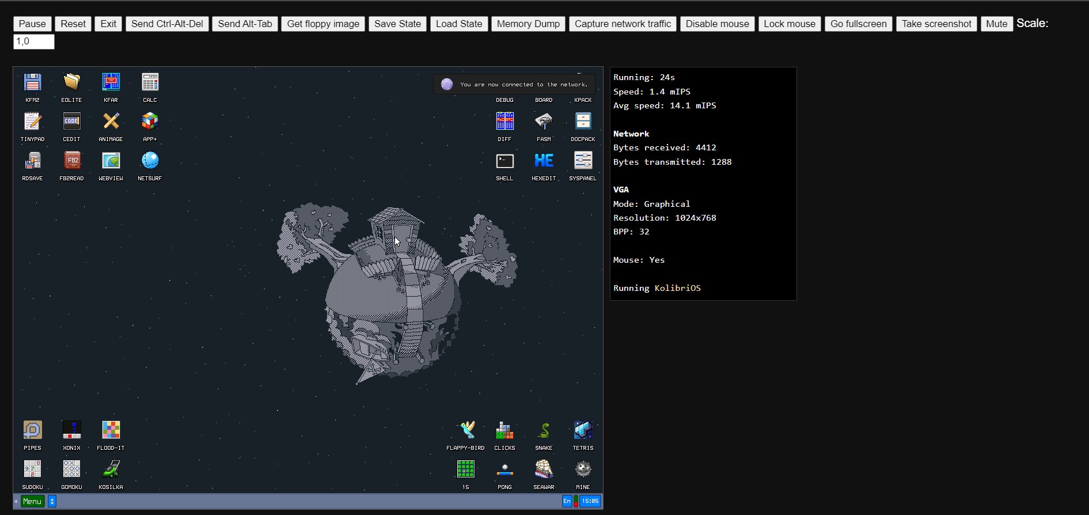Image resolution: width=1089 pixels, height=515 pixels.
Task: Launch the SEAWAR game icon
Action: click(x=544, y=469)
